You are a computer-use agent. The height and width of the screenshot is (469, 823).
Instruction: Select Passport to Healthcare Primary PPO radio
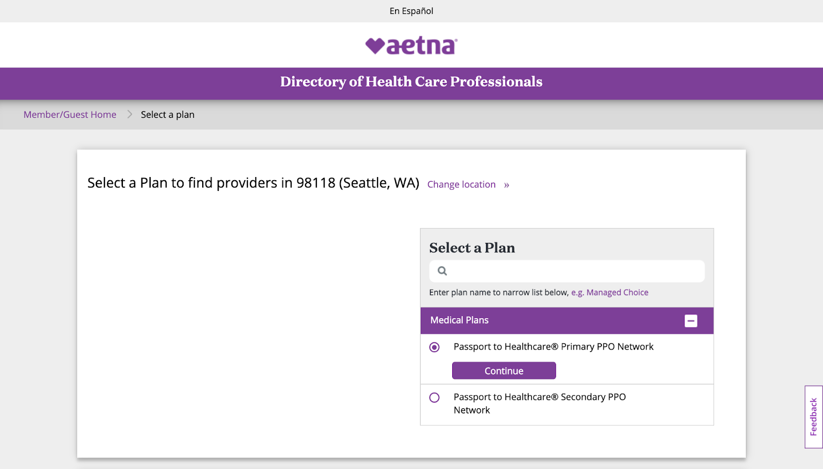pyautogui.click(x=435, y=348)
